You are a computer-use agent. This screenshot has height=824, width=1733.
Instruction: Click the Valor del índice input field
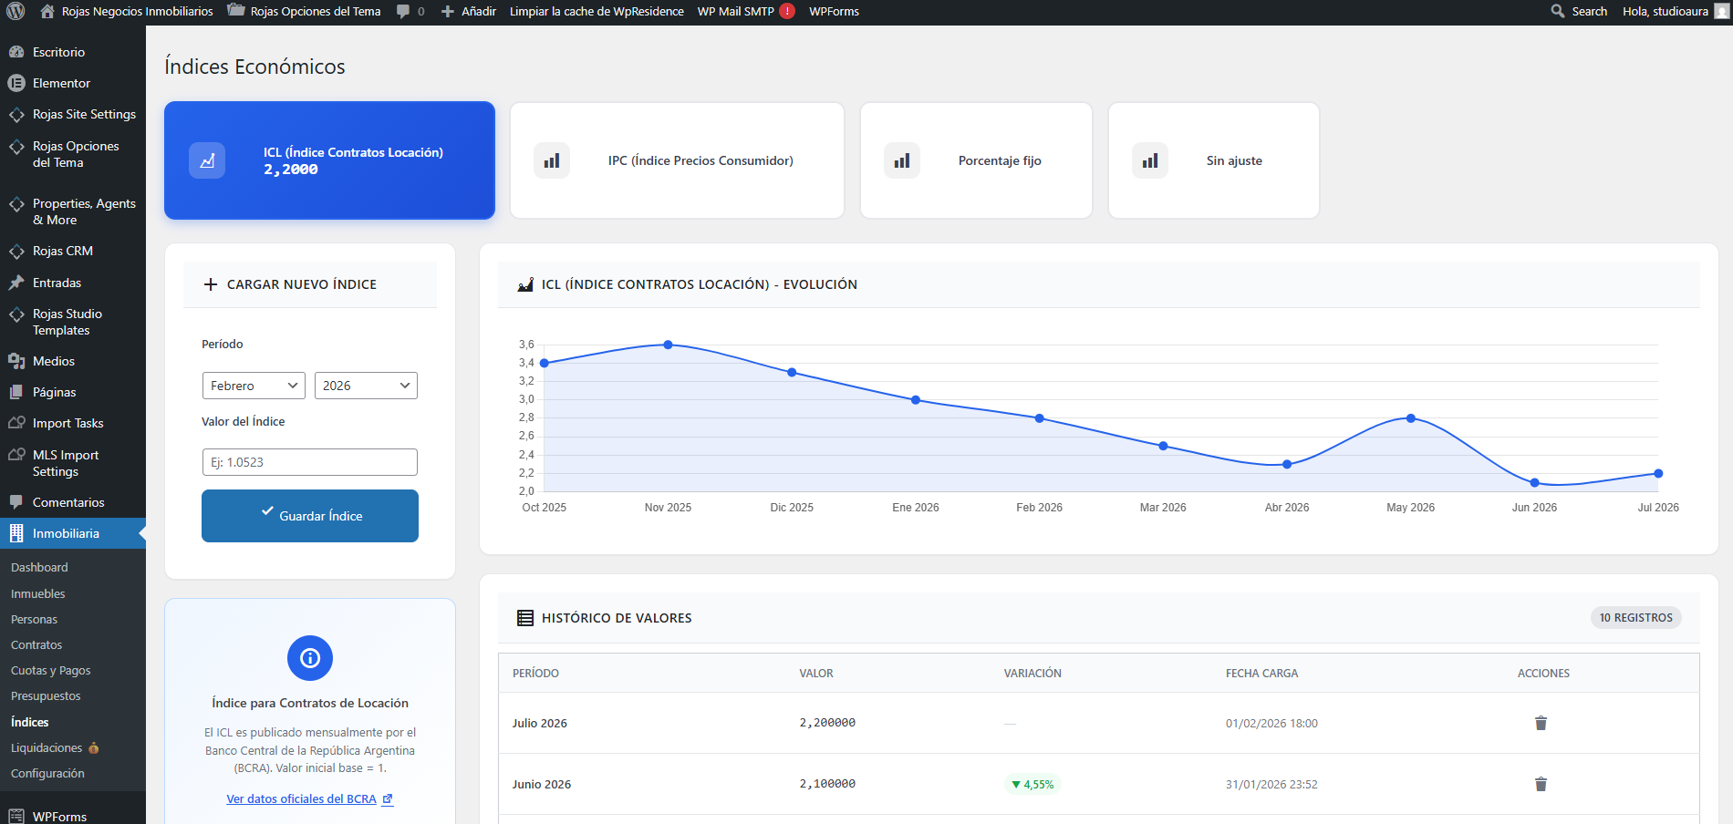pos(310,462)
